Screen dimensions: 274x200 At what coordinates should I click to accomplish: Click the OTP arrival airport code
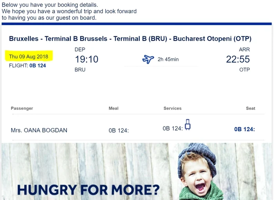[245, 70]
